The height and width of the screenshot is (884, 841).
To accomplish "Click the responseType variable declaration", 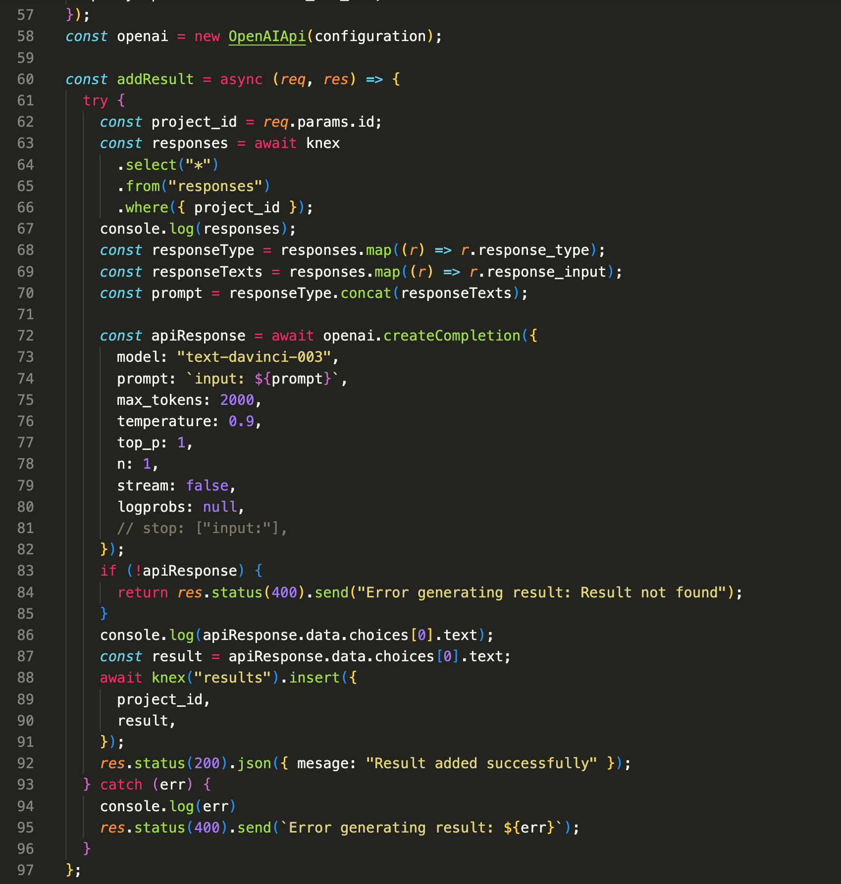I will (203, 250).
